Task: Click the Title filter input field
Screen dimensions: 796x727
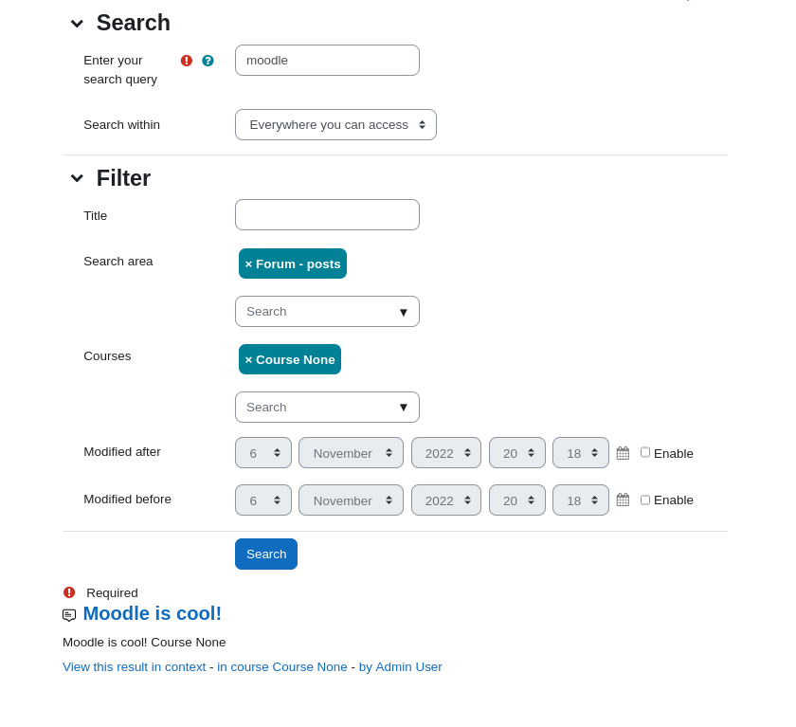Action: point(327,215)
